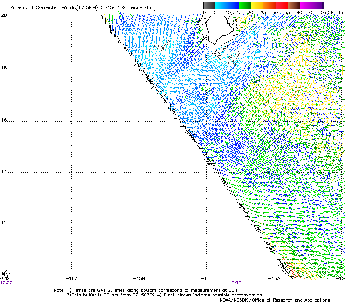345x303 pixels.
Task: Click longitude label '-156'
Action: (x=207, y=279)
